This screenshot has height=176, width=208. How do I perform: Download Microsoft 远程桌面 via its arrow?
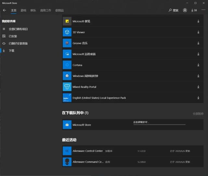point(198,54)
